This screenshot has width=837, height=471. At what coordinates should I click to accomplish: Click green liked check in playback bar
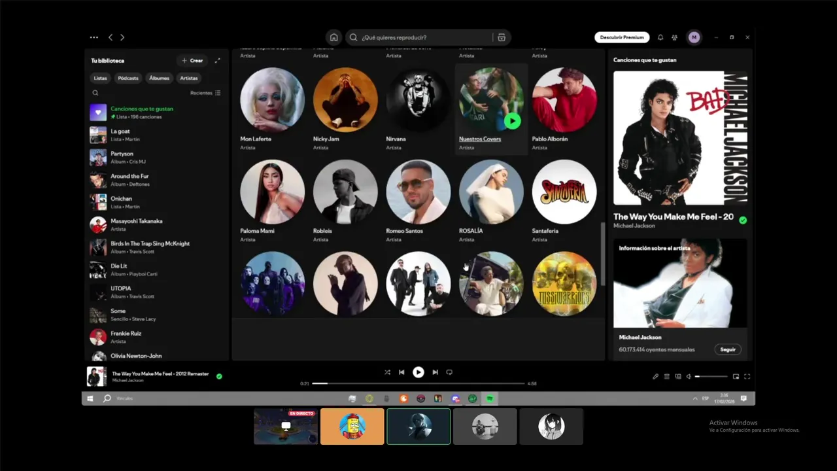(x=219, y=376)
